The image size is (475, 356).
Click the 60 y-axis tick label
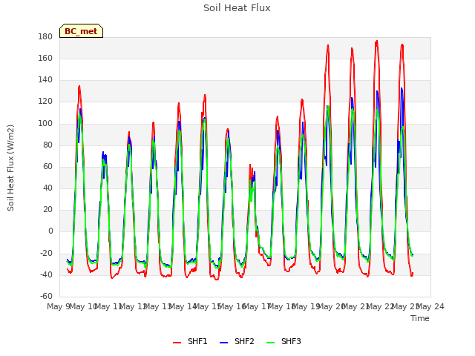point(47,166)
